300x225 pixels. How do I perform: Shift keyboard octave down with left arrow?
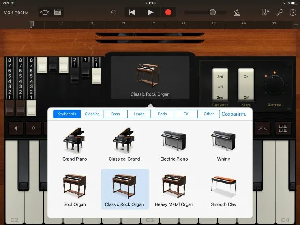16,128
